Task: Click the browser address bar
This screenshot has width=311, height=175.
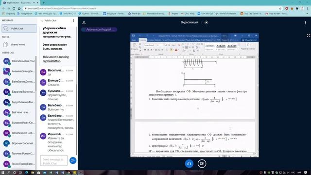Action: pos(151,9)
